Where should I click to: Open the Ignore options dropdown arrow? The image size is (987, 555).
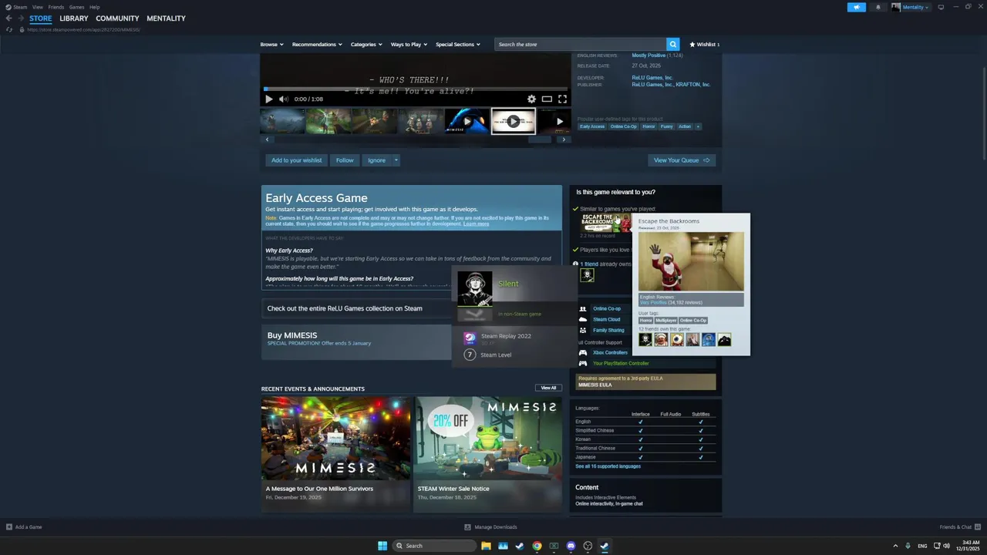[x=396, y=160]
